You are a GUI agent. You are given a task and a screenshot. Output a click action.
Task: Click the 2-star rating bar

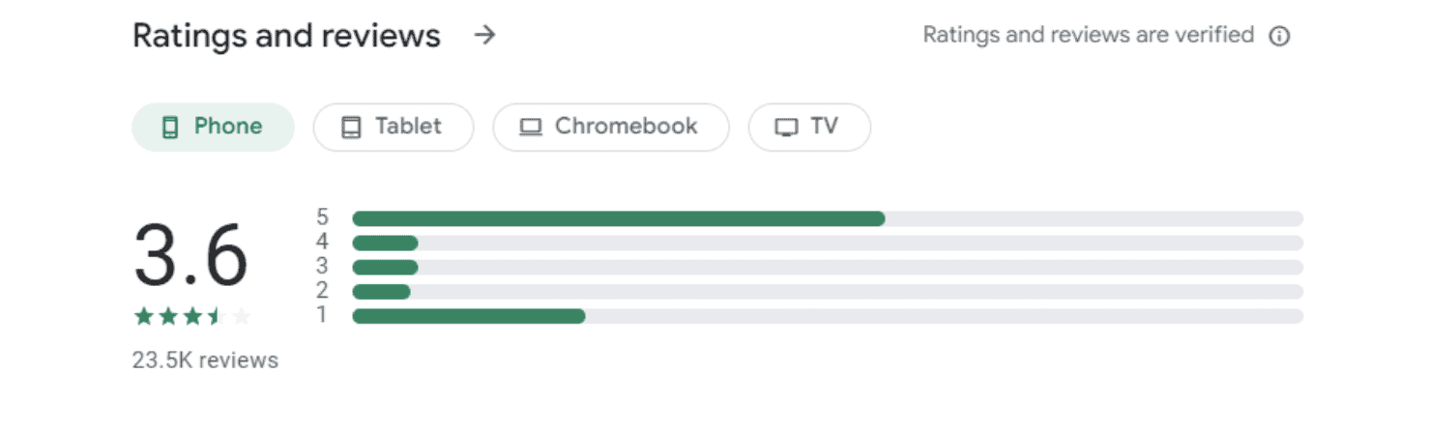[828, 292]
